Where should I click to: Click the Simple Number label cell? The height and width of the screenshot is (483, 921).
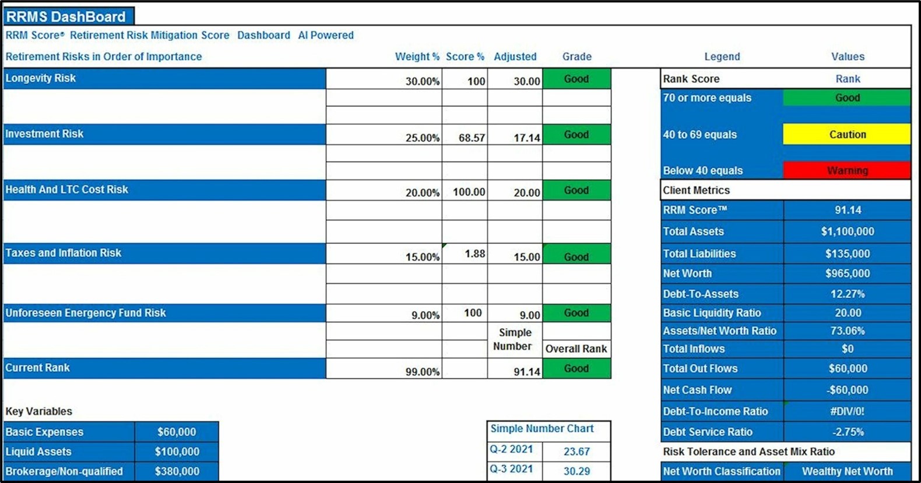point(515,340)
